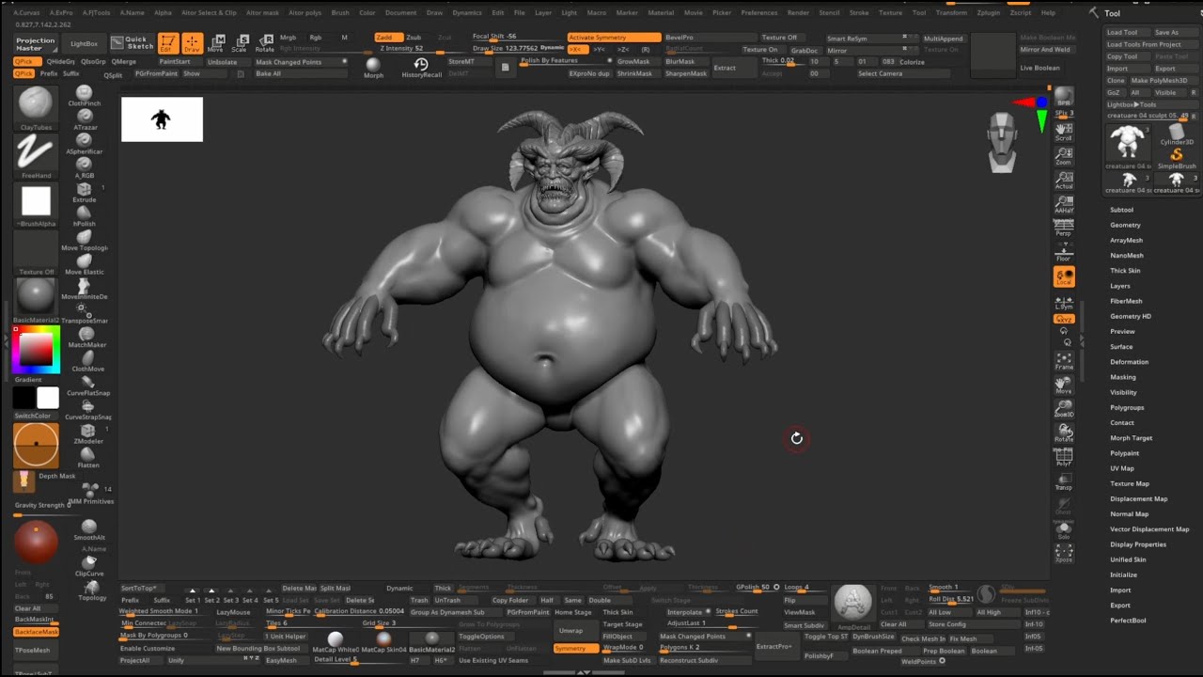
Task: Open the LightBox browser button
Action: 84,44
